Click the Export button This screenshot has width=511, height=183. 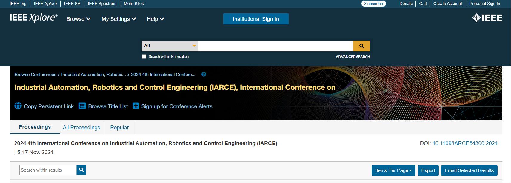click(428, 170)
